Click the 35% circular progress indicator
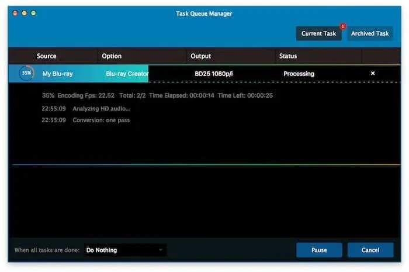 [26, 74]
